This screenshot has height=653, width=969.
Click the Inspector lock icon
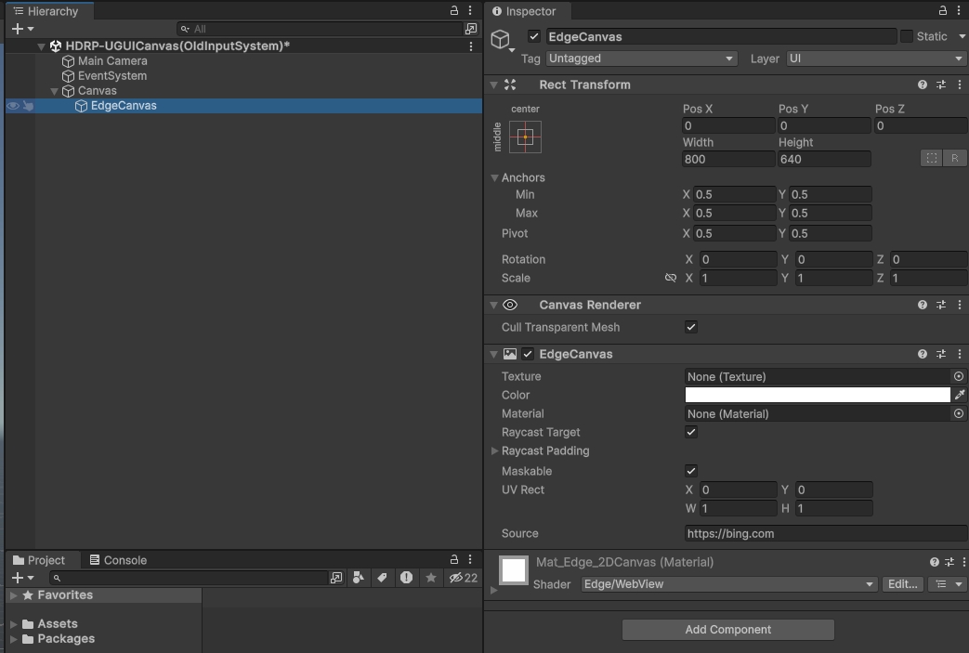pos(941,10)
